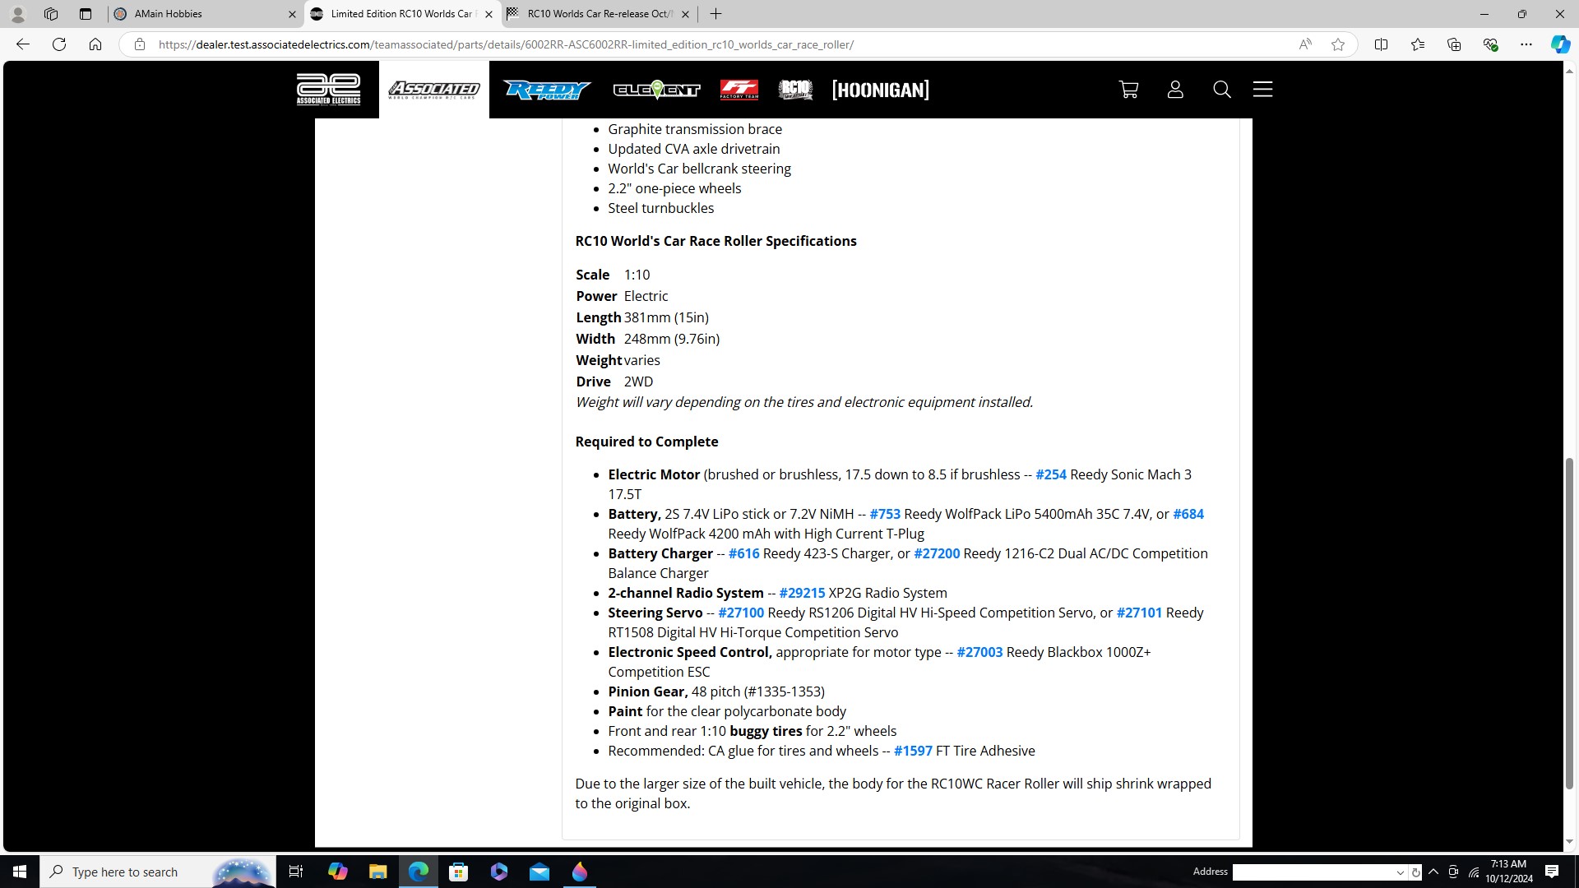
Task: Open the Reedy Power brand logo
Action: (548, 90)
